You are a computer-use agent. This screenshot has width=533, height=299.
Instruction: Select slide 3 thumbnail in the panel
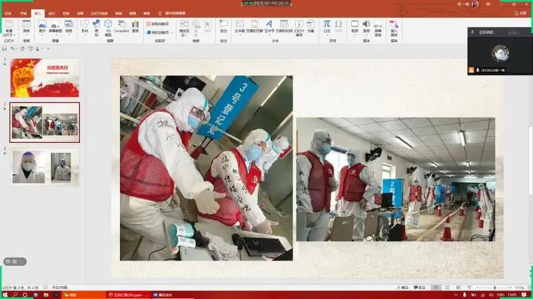(x=45, y=167)
